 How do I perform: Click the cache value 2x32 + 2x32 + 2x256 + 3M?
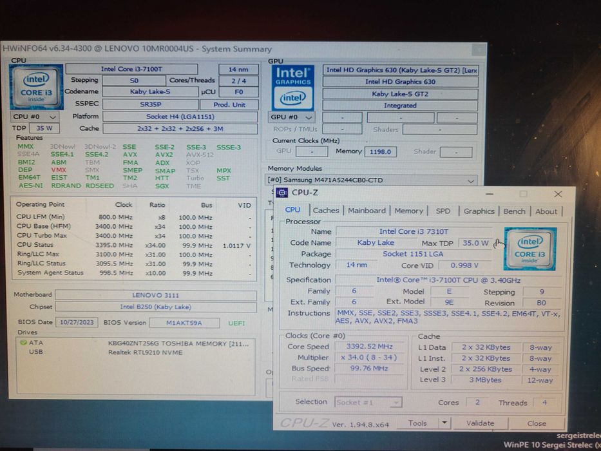point(180,128)
